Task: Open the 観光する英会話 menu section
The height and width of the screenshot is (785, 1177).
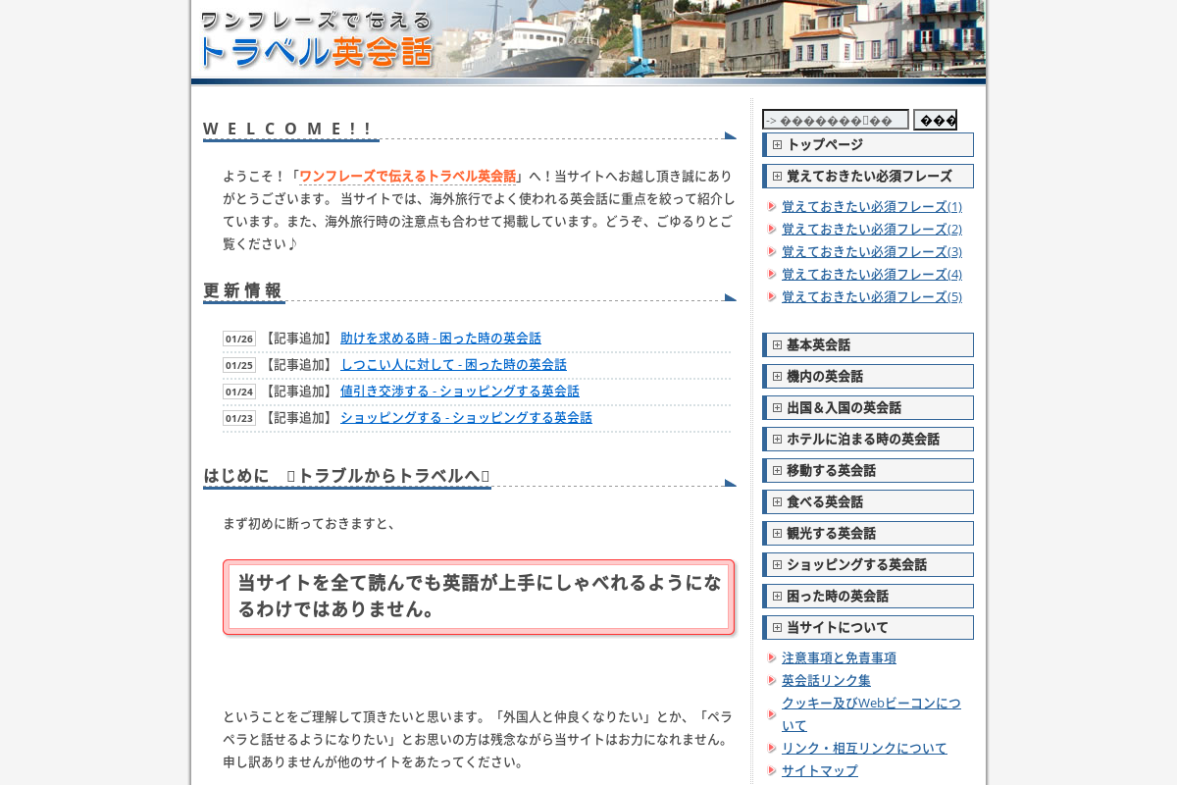Action: [868, 534]
